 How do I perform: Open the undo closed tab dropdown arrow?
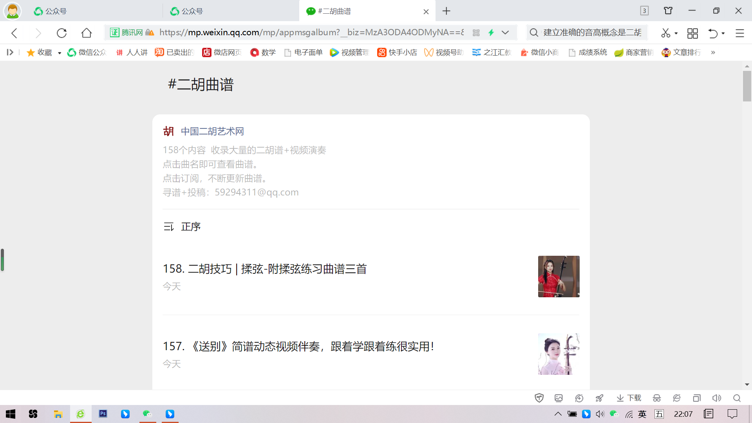pos(723,33)
